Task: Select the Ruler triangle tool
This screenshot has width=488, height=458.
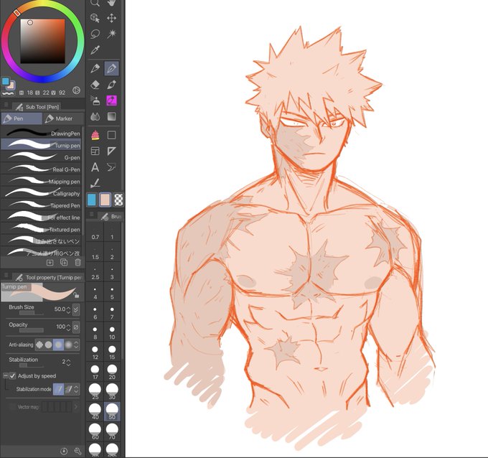Action: (x=111, y=151)
